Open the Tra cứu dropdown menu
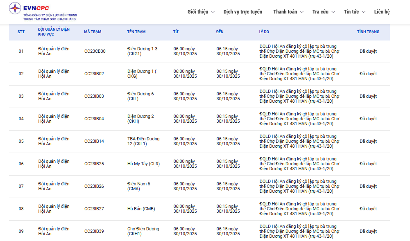410x241 pixels. pos(323,12)
